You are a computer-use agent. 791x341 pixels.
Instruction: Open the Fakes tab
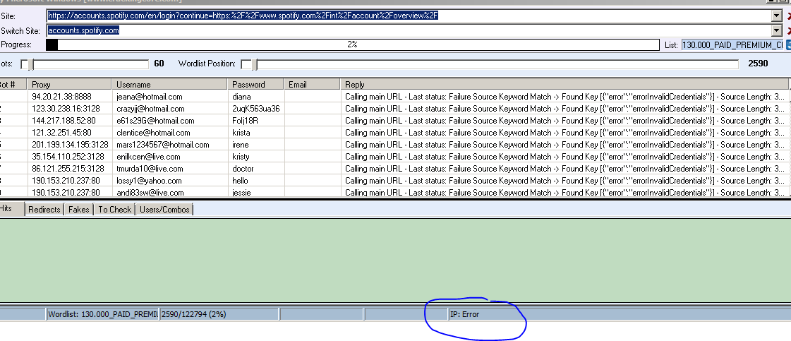[79, 210]
